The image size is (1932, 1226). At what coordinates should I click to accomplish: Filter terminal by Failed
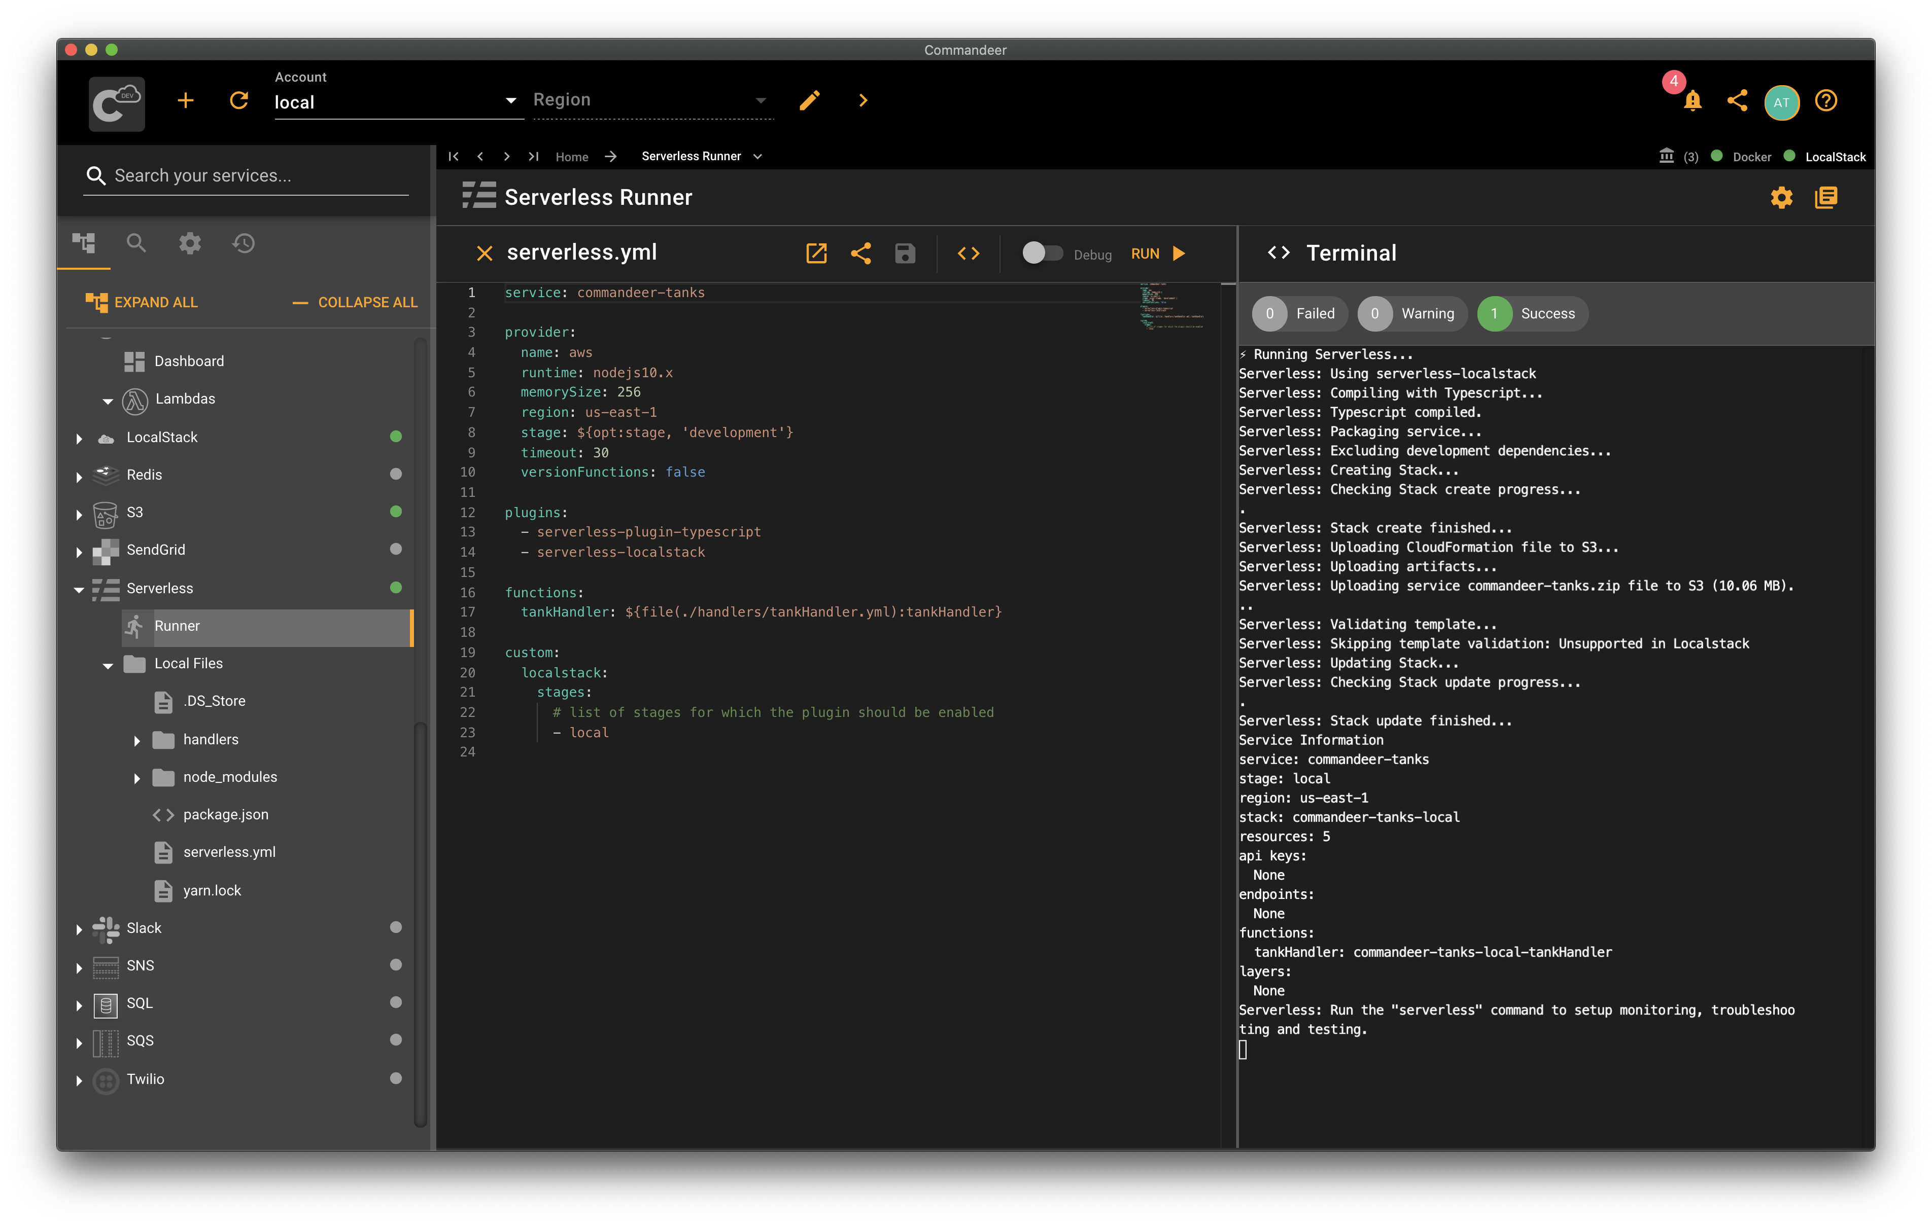pyautogui.click(x=1300, y=313)
